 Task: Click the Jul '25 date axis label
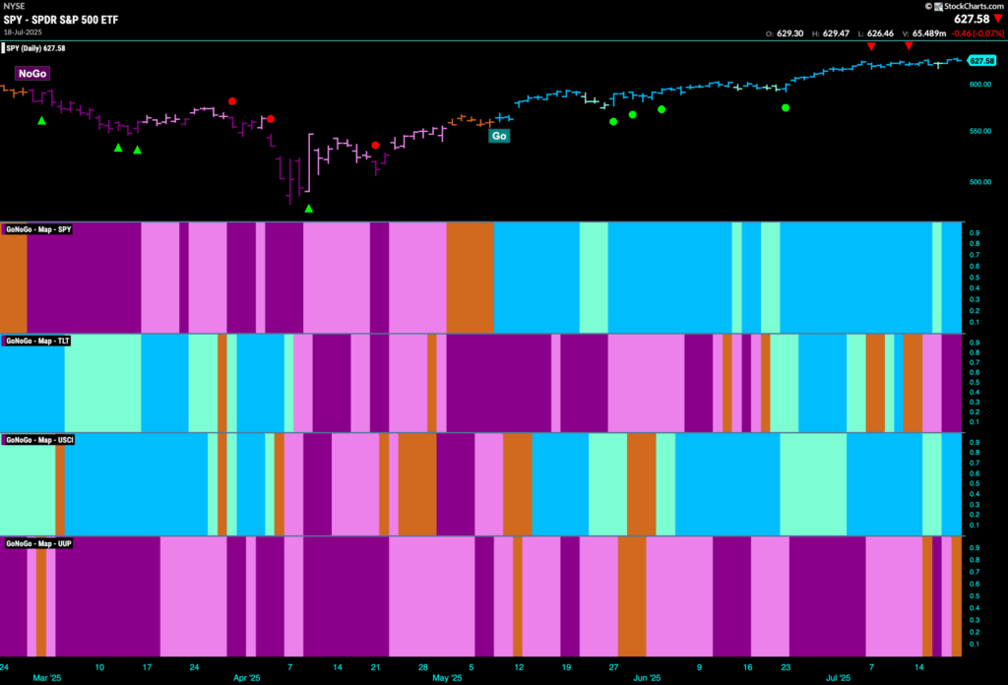tap(838, 678)
